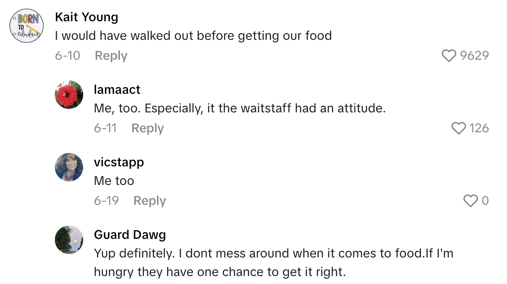Tap the heart on lamaact's reply
The image size is (507, 284).
(458, 128)
